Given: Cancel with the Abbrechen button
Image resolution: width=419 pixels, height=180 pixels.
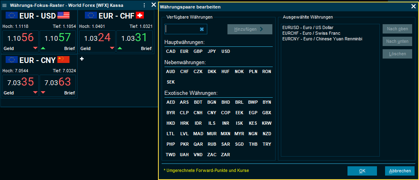Looking at the screenshot, I should point(400,171).
